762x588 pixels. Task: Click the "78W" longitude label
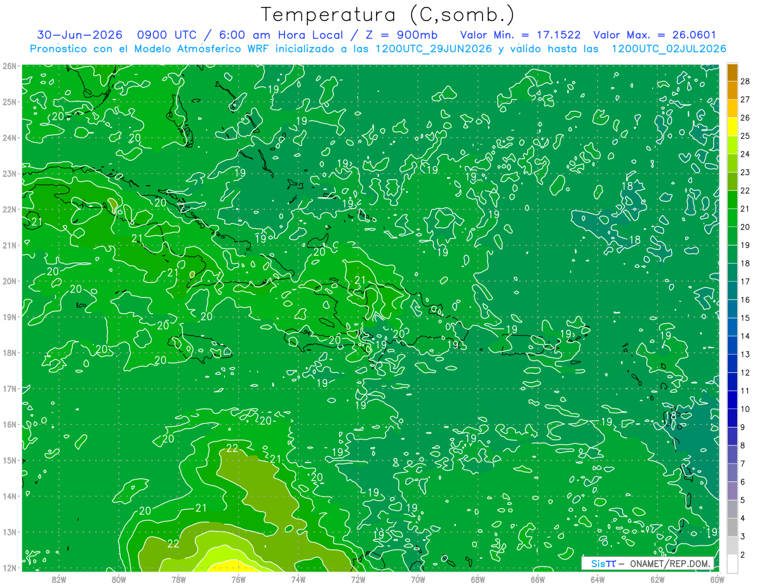[178, 578]
